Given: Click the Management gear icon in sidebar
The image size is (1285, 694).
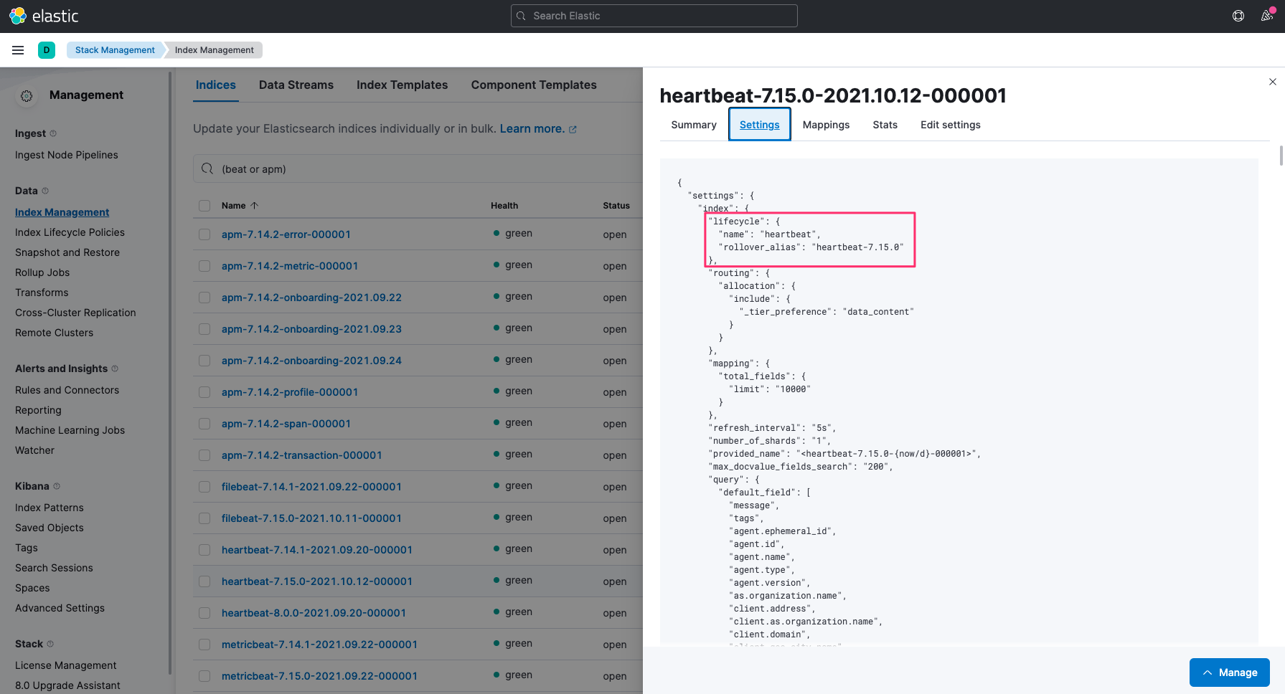Looking at the screenshot, I should click(27, 95).
